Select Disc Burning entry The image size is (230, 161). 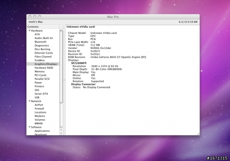[x=42, y=49]
